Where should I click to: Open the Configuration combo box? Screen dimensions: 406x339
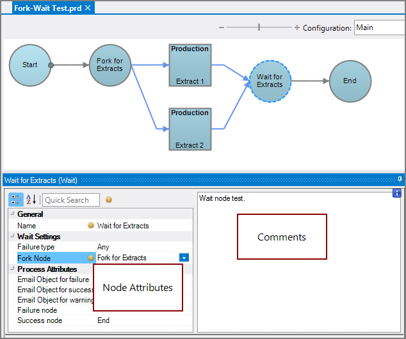378,28
